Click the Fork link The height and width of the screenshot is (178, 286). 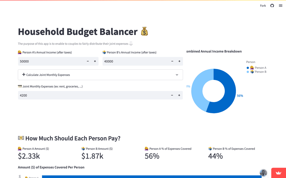pos(263,6)
